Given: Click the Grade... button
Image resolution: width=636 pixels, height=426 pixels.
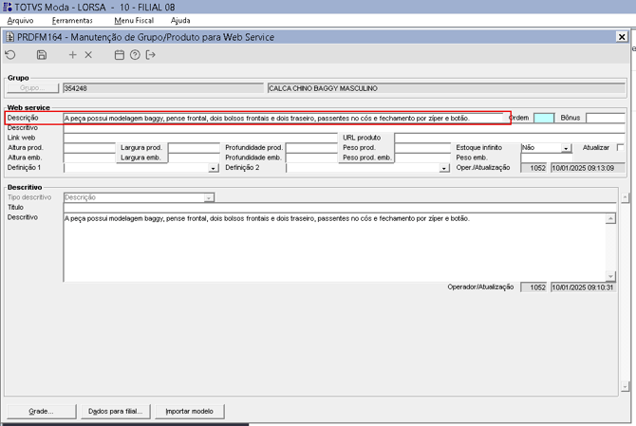Looking at the screenshot, I should pos(41,411).
